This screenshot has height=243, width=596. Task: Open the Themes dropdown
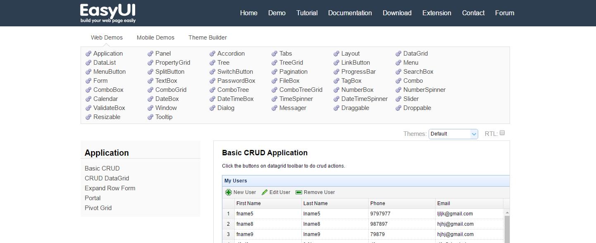[453, 134]
